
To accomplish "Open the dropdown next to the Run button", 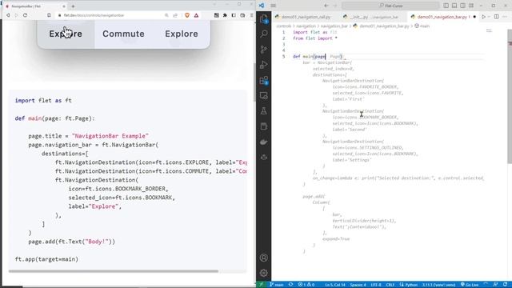I will [489, 17].
